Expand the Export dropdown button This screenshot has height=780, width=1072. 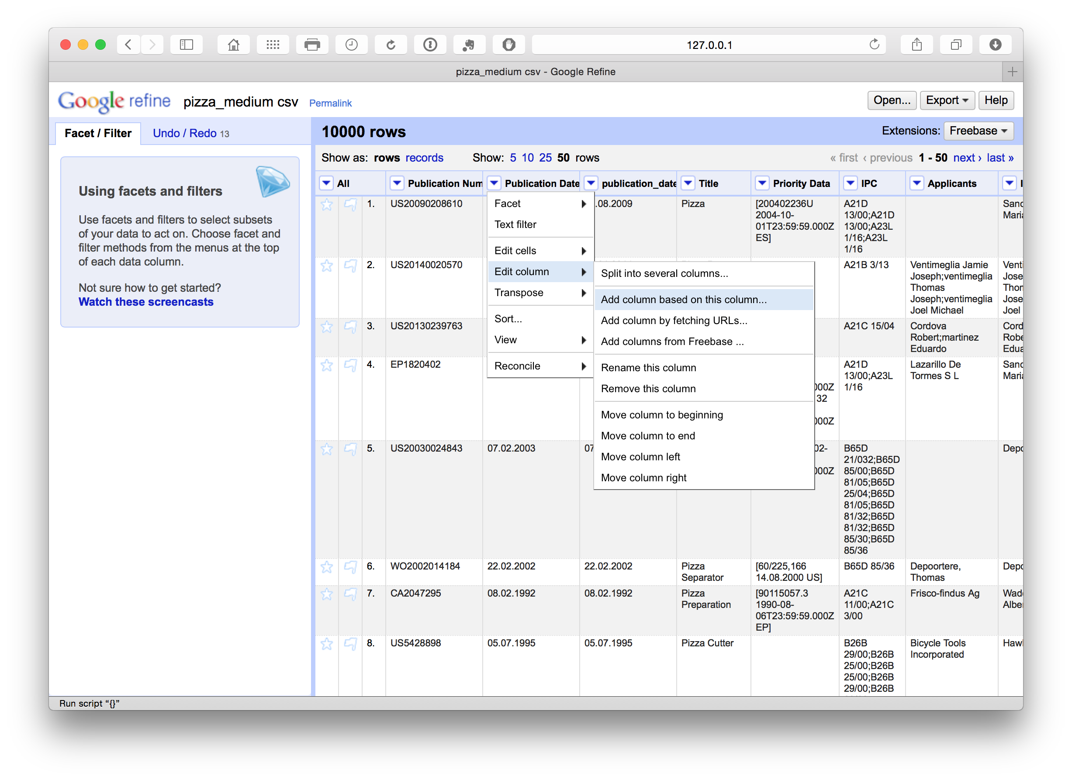(x=947, y=100)
